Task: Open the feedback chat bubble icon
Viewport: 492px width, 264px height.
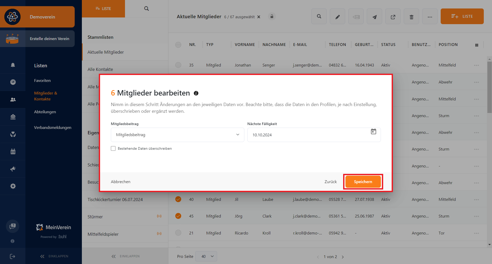Action: click(x=13, y=226)
